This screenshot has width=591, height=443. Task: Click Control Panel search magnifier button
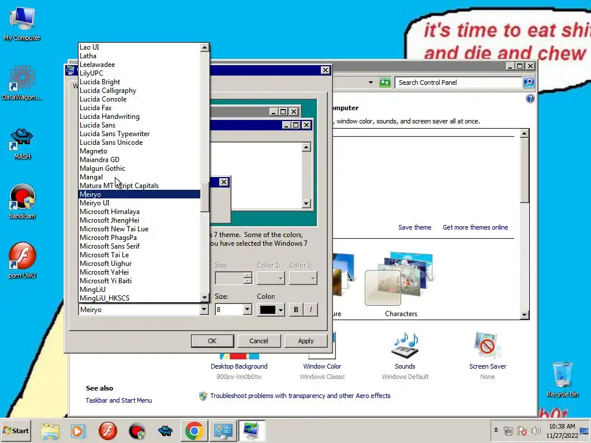pos(529,82)
